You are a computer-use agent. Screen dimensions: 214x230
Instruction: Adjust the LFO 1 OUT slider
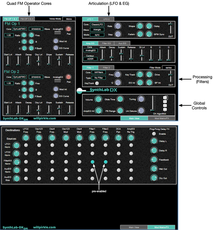pos(170,28)
